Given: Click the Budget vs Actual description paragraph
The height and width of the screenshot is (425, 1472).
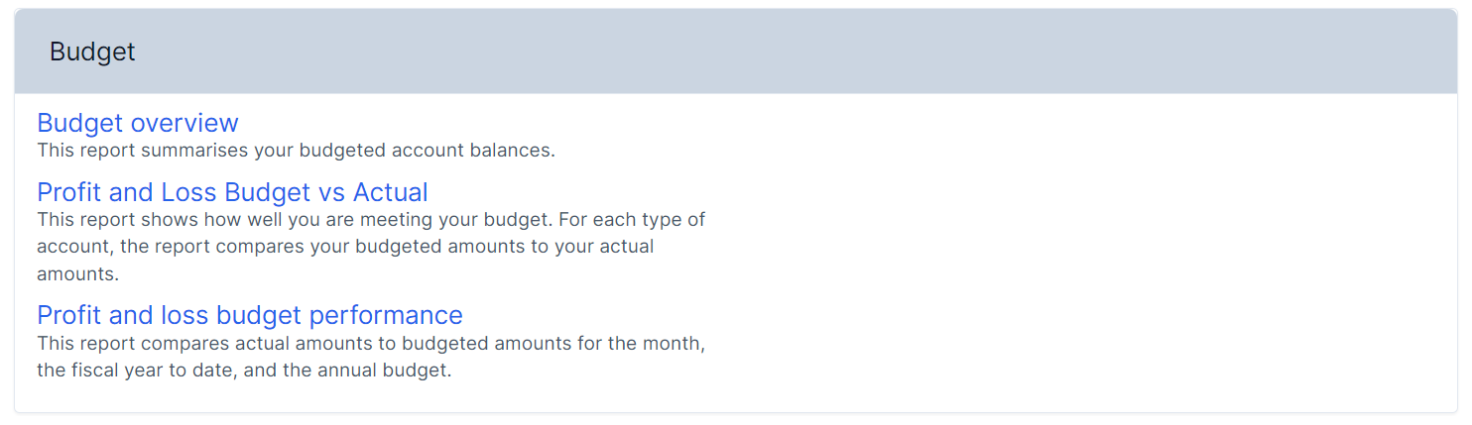Looking at the screenshot, I should 370,246.
